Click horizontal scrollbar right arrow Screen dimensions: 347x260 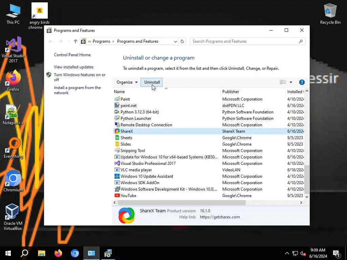(301, 202)
